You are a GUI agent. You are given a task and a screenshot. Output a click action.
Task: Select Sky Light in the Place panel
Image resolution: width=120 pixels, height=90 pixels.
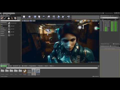tap(14, 32)
